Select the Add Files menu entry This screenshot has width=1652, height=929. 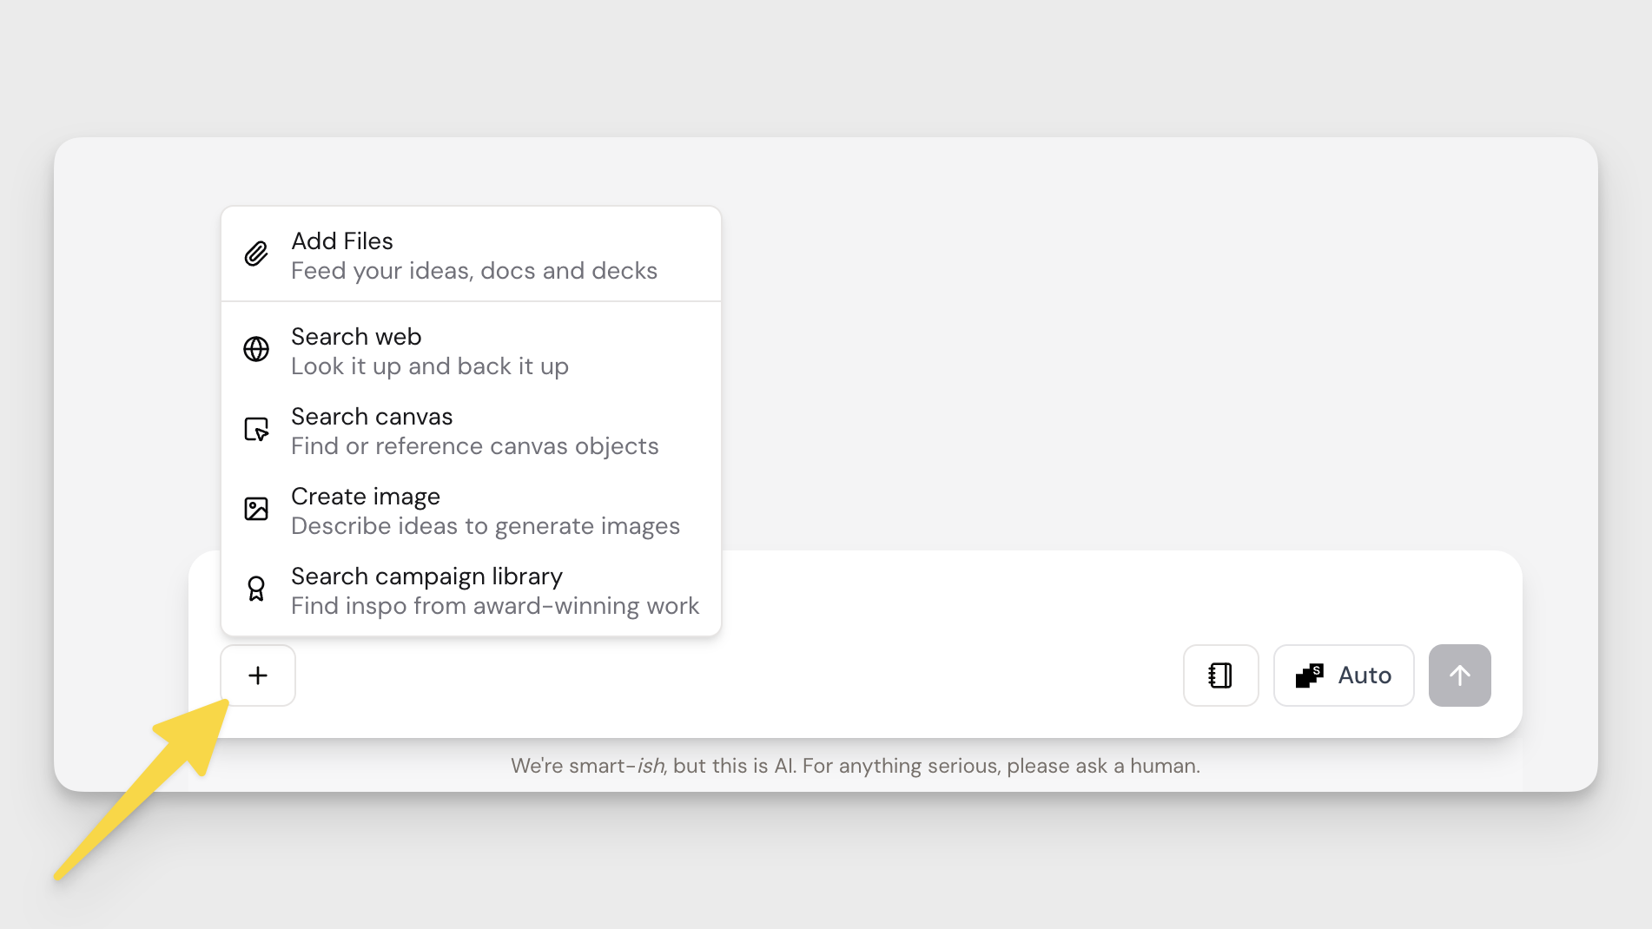(x=342, y=240)
